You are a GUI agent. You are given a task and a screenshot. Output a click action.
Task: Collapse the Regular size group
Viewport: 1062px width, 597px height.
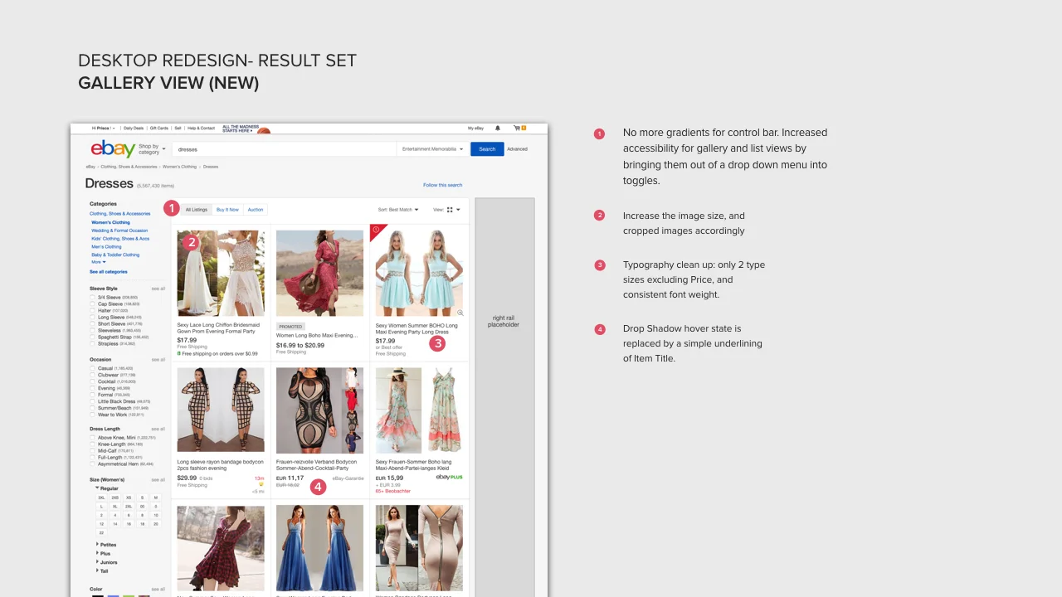point(107,488)
